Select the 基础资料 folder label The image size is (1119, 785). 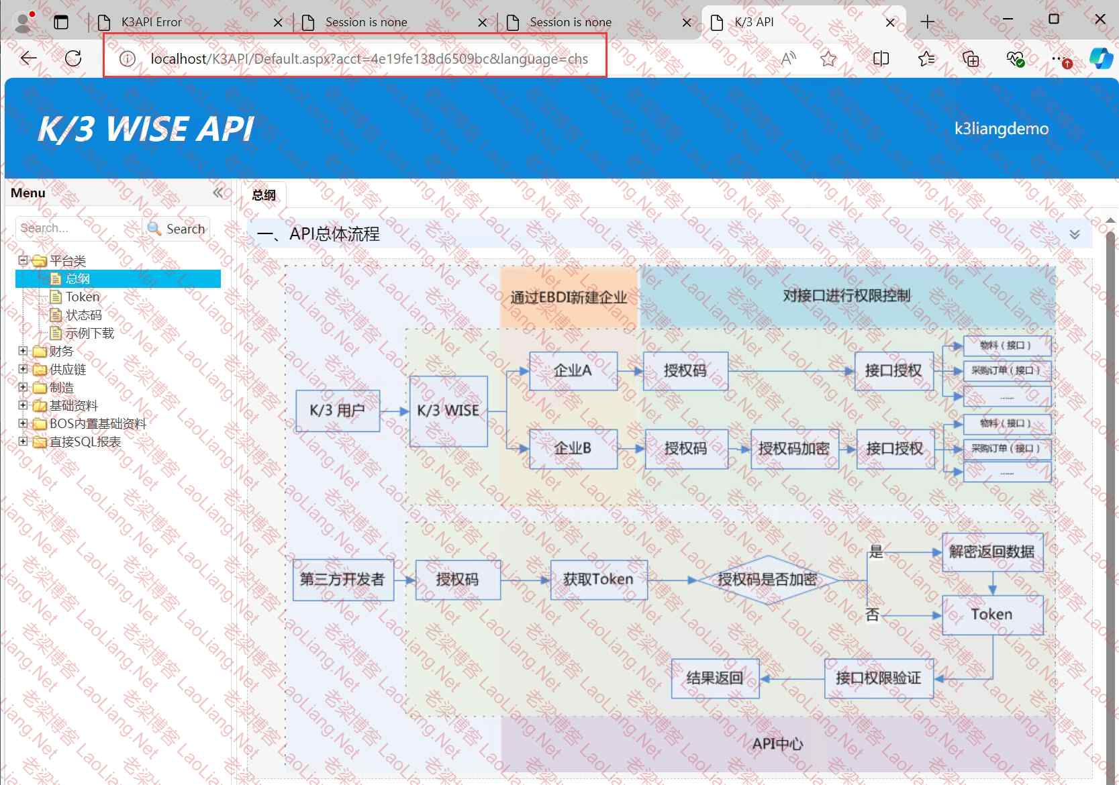coord(74,405)
